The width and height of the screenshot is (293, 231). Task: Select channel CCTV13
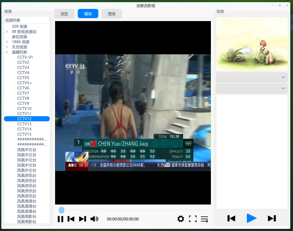tap(24, 124)
